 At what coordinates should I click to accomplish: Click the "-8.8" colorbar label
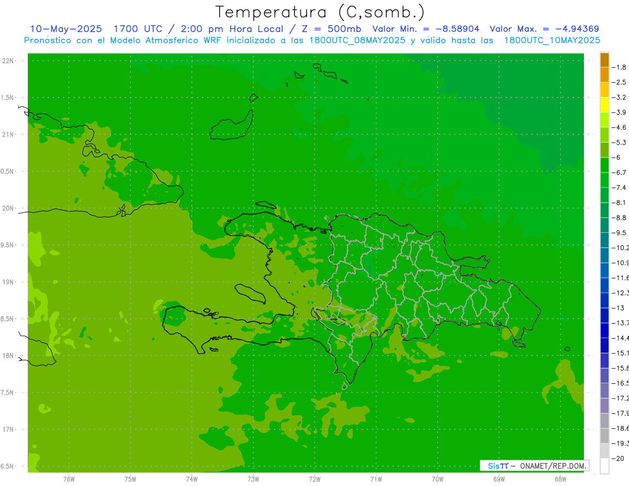click(619, 218)
